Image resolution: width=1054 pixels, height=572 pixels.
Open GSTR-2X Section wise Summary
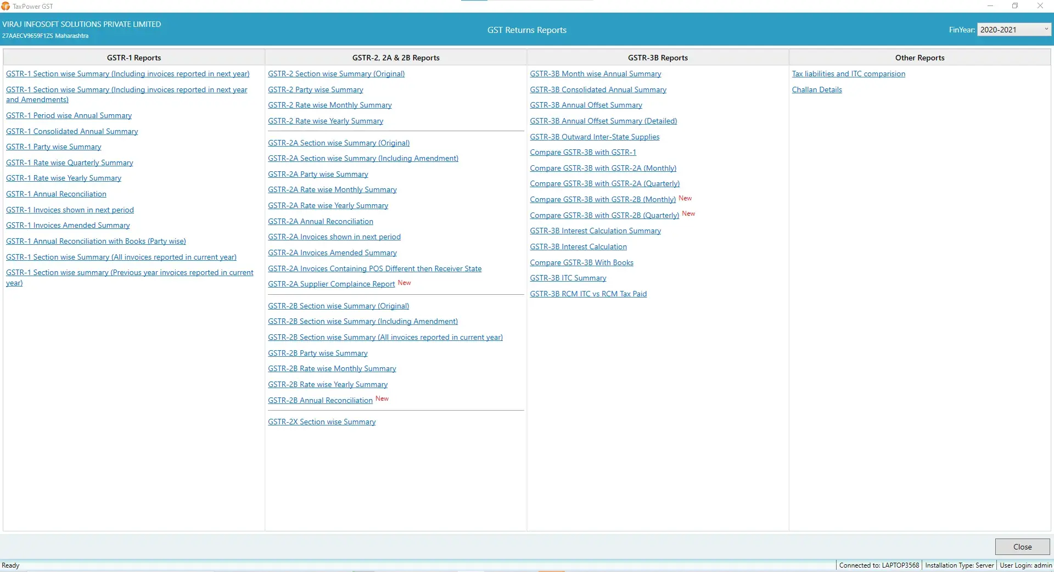[322, 422]
